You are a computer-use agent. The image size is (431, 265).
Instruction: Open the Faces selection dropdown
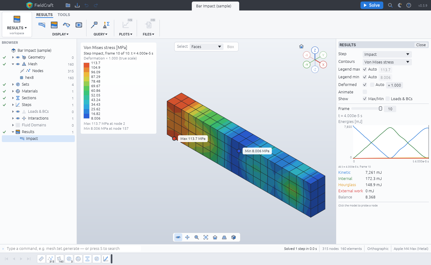tap(206, 47)
